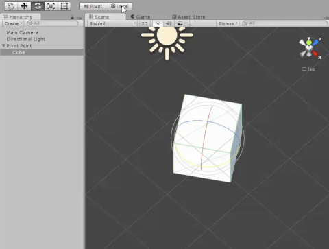Screen dimensions: 329x249
Task: Open the Shaded draw mode dropdown
Action: [x=112, y=23]
